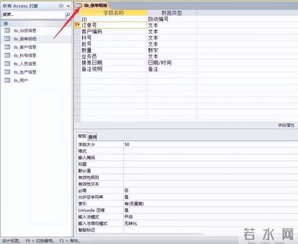
Task: Switch to the 查阅 field properties tab
Action: point(92,136)
